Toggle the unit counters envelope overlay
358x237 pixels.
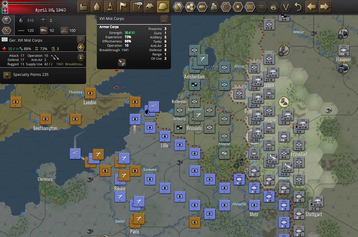pos(250,7)
